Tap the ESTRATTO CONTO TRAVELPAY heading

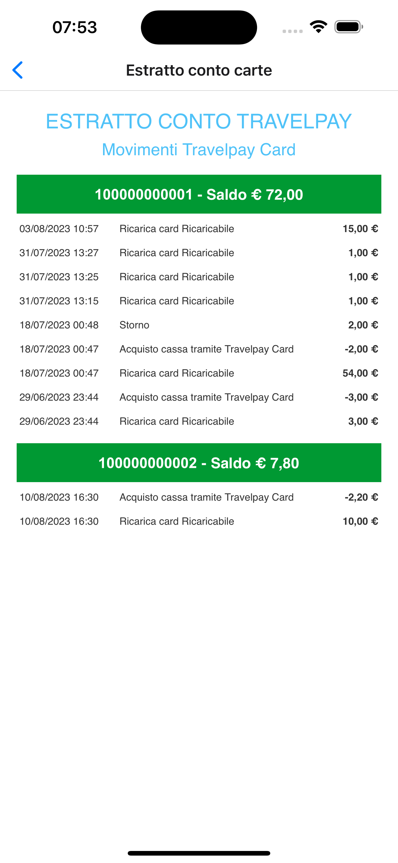(199, 121)
